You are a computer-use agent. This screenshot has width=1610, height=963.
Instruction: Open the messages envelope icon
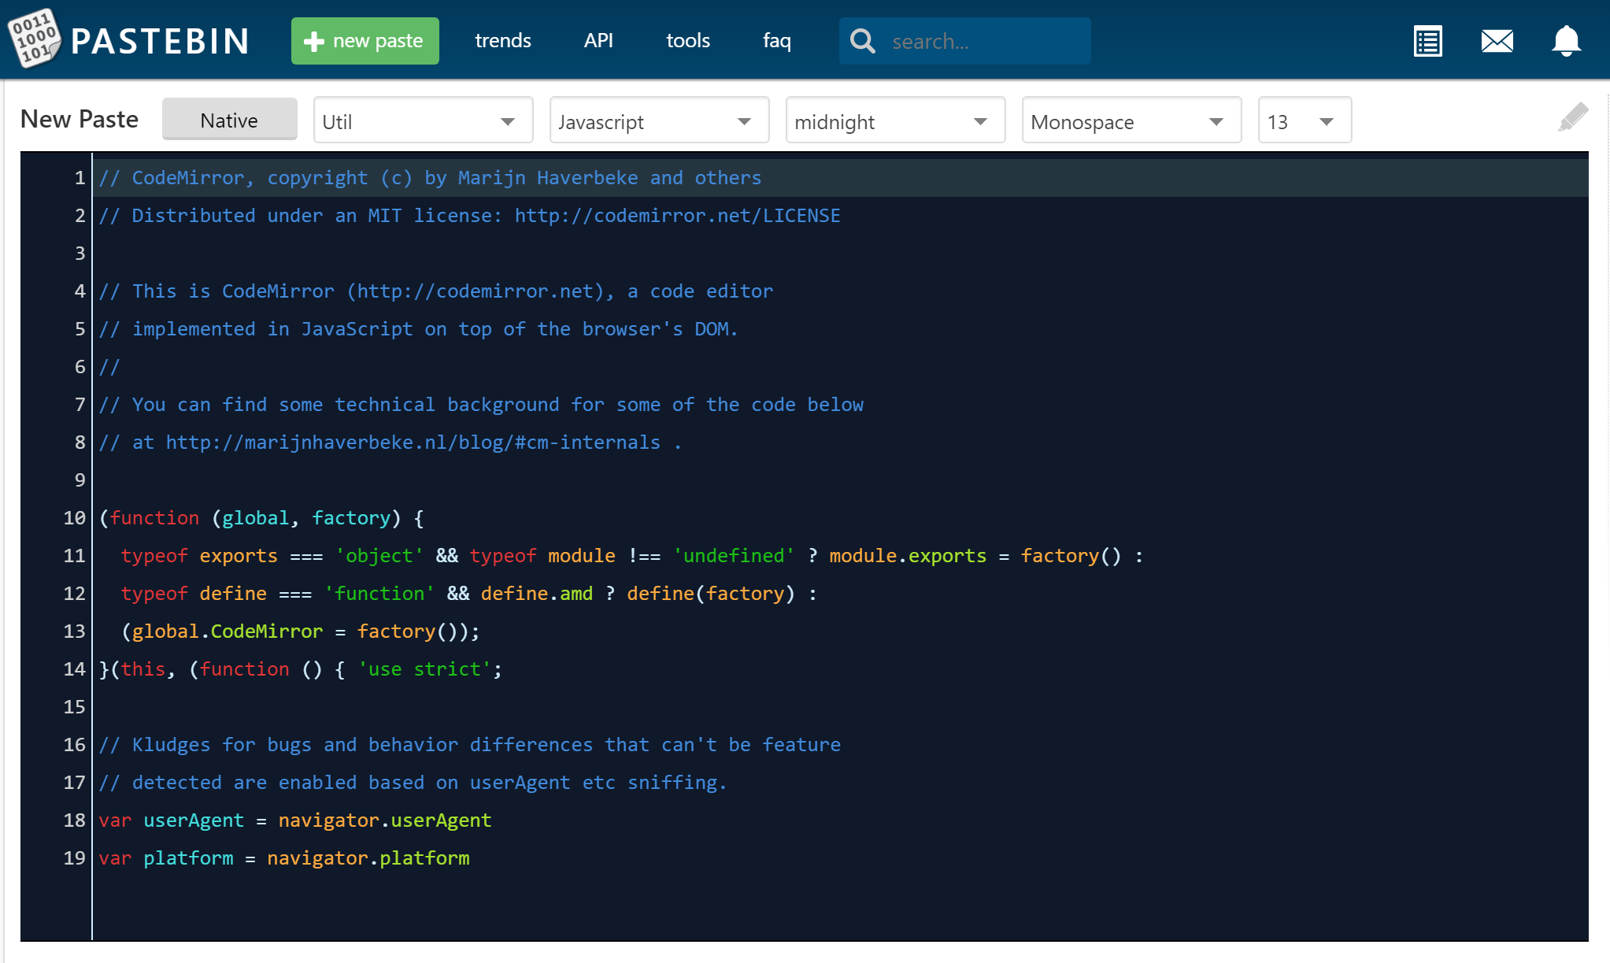coord(1497,41)
